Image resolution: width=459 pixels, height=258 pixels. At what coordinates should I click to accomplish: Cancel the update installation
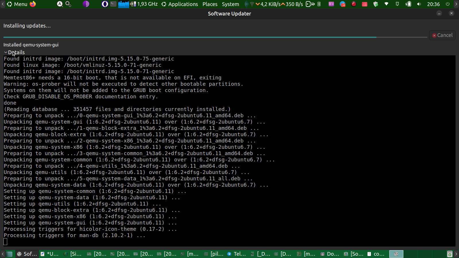click(442, 35)
